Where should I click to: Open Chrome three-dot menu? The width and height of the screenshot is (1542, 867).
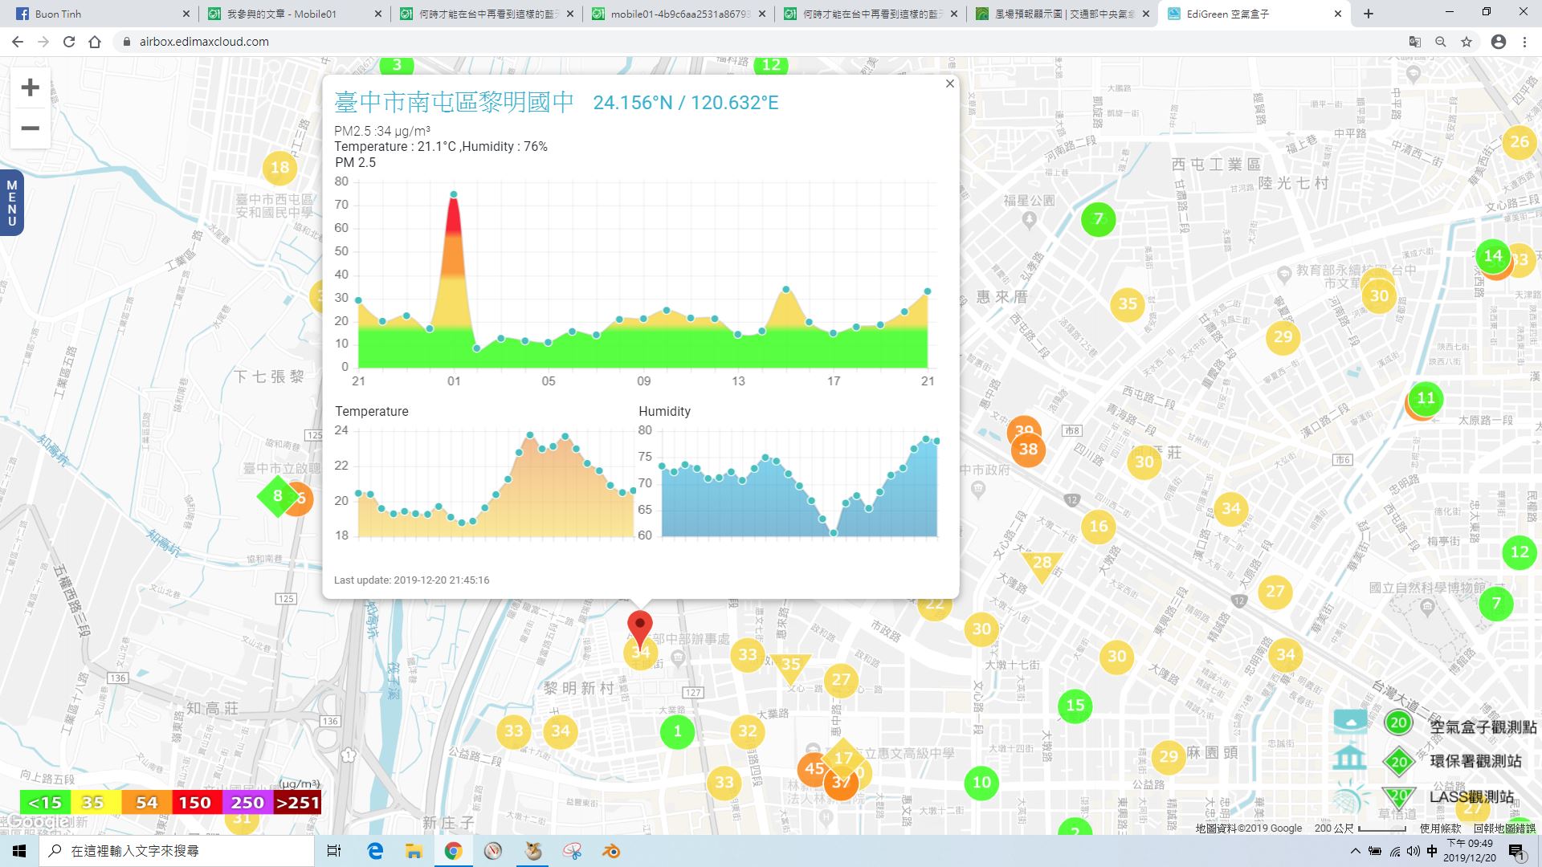pos(1524,42)
